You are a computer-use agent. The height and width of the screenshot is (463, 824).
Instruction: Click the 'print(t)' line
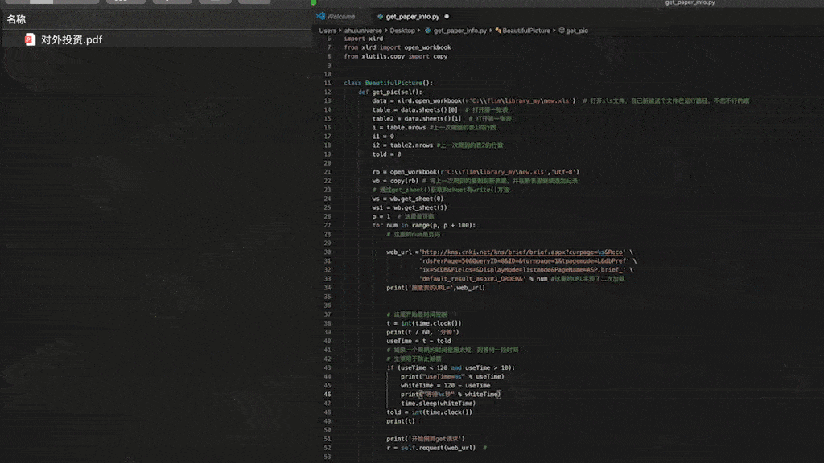coord(401,421)
